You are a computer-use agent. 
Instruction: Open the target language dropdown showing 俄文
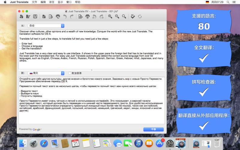(46, 73)
